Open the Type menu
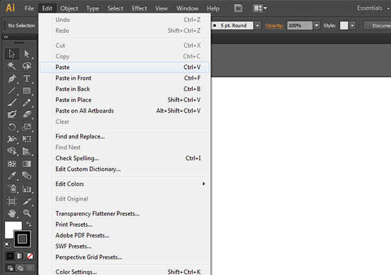Viewport: 391px width, 275px height. click(93, 8)
